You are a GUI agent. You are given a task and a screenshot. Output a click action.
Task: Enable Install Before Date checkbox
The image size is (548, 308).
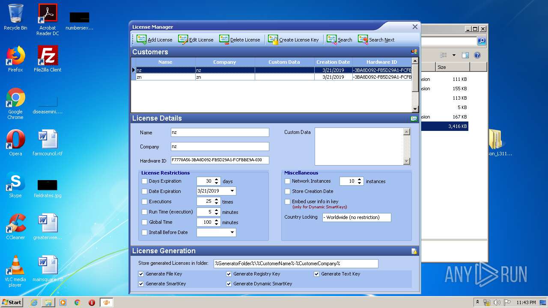point(144,233)
